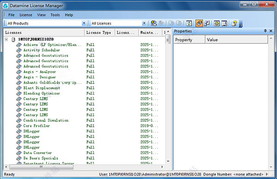
Task: Click the license tag icon beside De Beers Specials
Action: 19,158
